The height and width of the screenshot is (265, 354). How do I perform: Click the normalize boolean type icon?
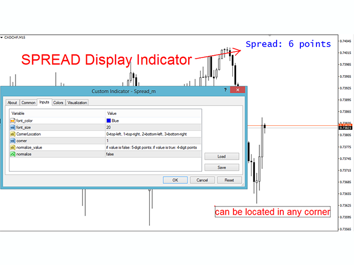pyautogui.click(x=12, y=154)
